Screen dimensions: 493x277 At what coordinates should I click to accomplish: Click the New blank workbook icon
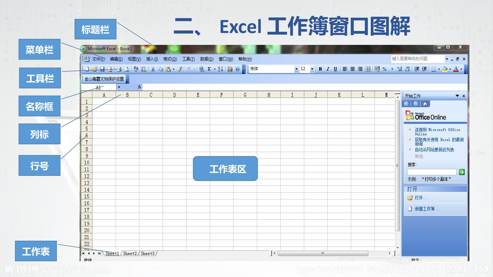87,69
